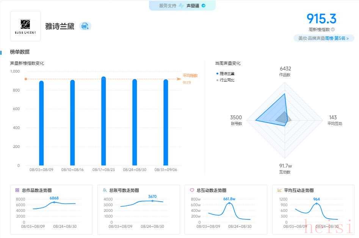The image size is (359, 238).
Task: Click the orange 917.9 average value
Action: tap(187, 82)
